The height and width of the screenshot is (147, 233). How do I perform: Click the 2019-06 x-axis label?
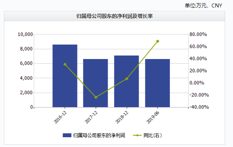coord(153,117)
